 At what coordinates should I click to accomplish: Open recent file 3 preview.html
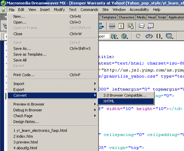coord(53,142)
